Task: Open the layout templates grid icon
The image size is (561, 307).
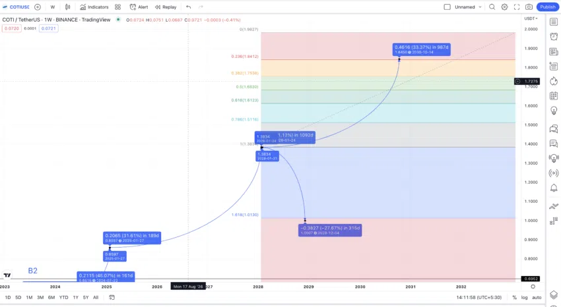Action: pos(117,7)
